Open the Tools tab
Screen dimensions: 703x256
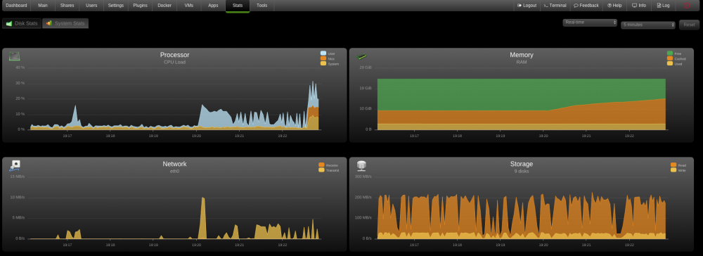click(x=262, y=6)
